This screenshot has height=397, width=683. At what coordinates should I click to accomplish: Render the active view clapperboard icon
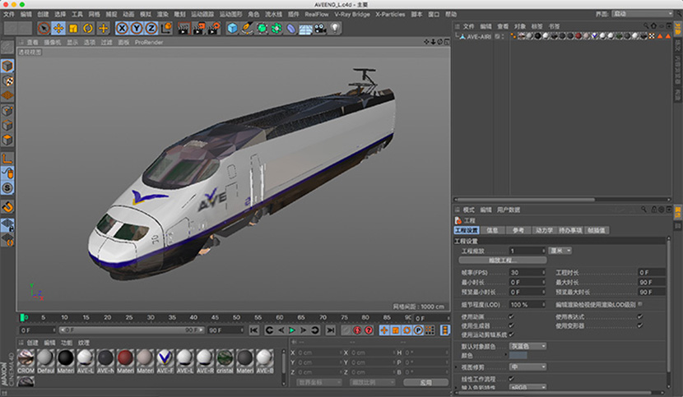tap(184, 28)
